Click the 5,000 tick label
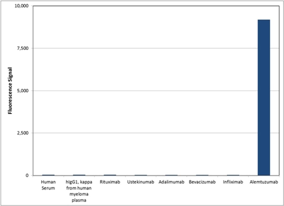 [x=23, y=90]
